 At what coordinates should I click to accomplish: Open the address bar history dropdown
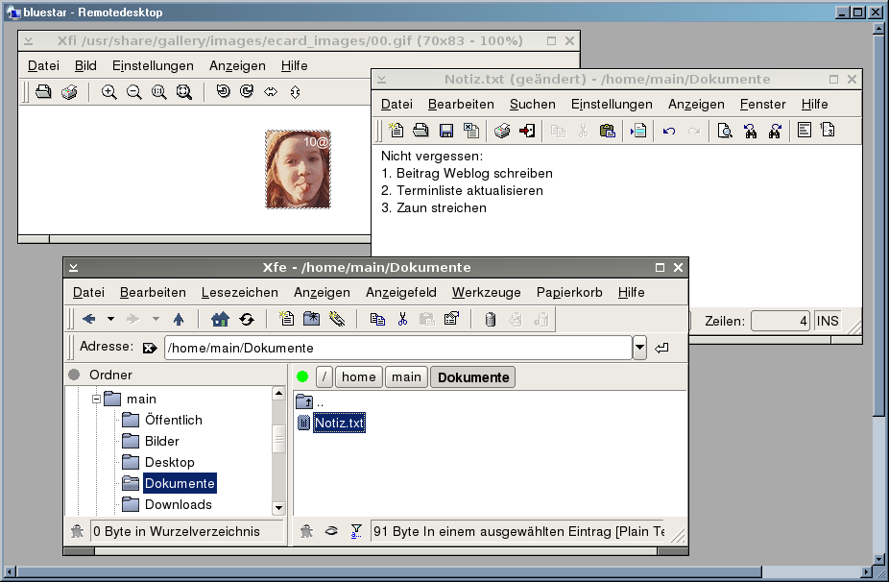[x=639, y=348]
